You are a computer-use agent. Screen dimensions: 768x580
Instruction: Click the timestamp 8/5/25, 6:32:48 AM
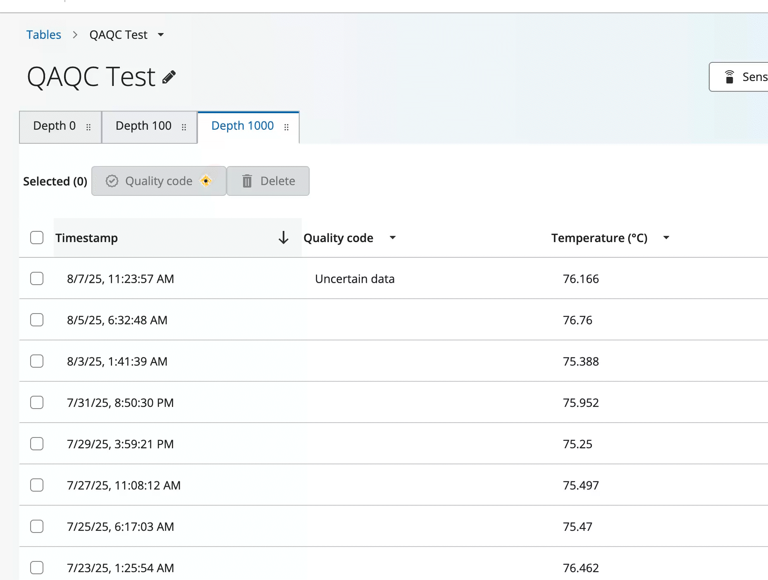[117, 320]
